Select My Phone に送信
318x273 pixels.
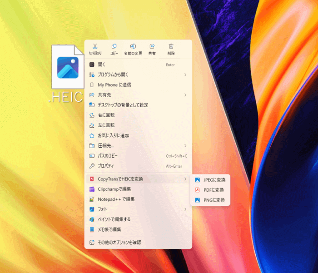(138, 85)
